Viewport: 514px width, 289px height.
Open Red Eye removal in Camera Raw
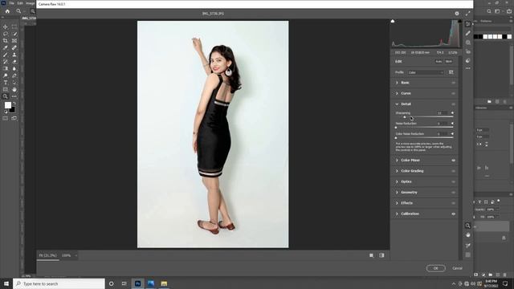pyautogui.click(x=467, y=51)
